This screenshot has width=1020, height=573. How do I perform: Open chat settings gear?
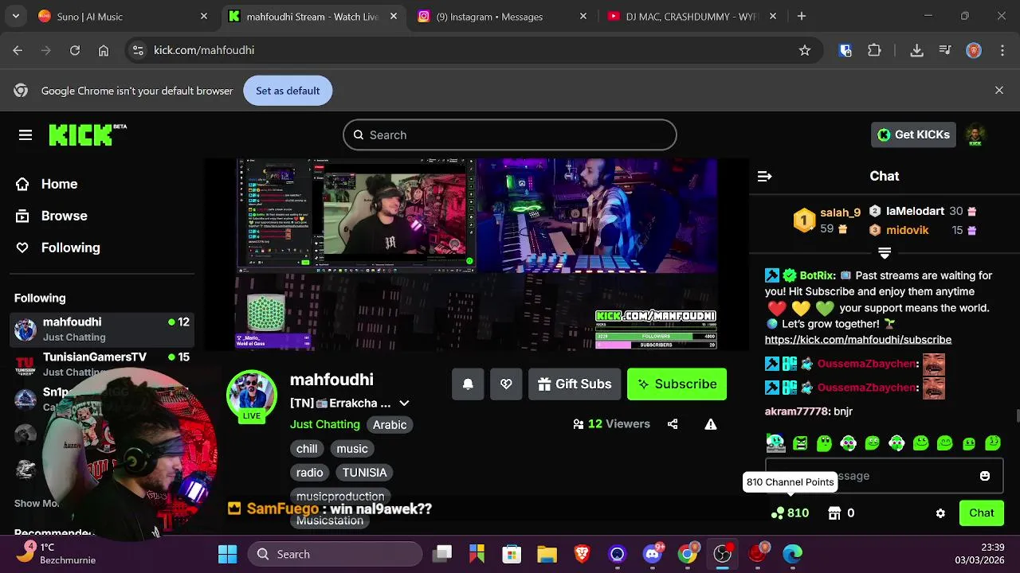pyautogui.click(x=940, y=513)
